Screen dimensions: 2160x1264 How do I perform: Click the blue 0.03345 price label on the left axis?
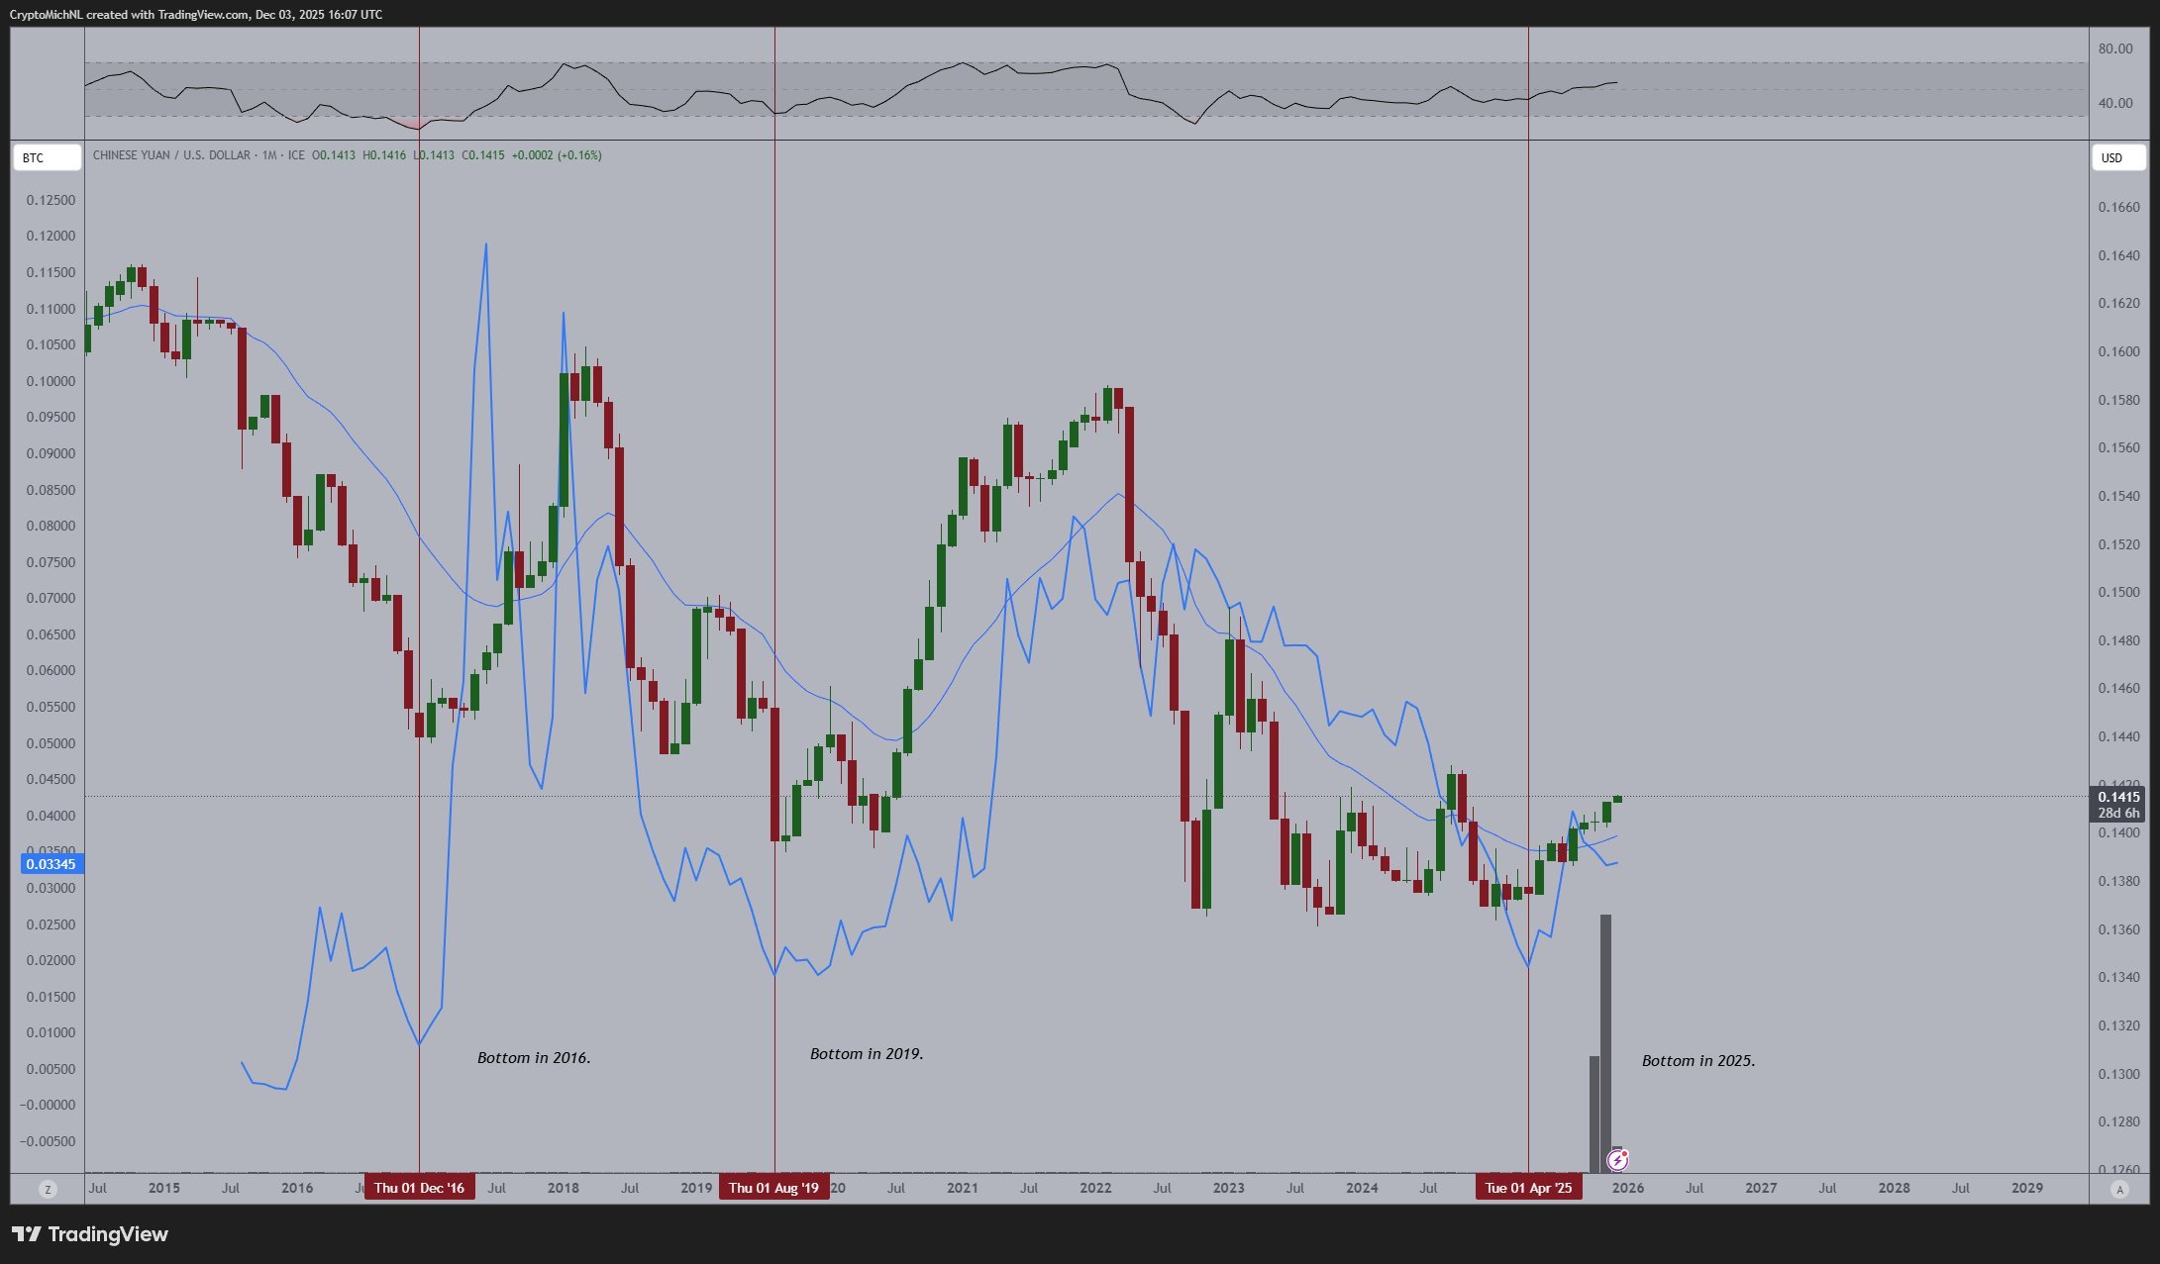pos(51,863)
